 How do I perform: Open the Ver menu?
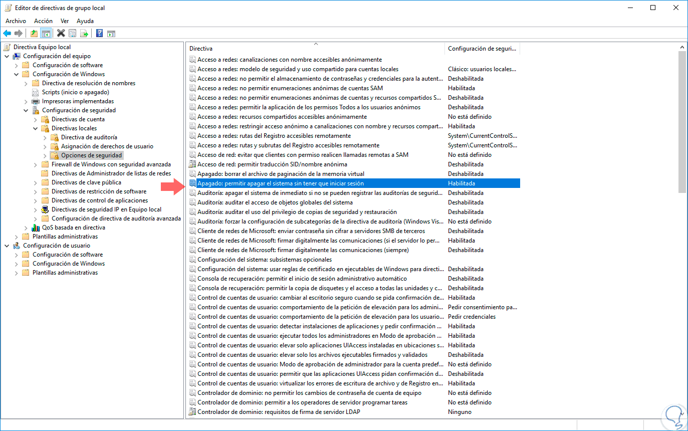tap(65, 21)
